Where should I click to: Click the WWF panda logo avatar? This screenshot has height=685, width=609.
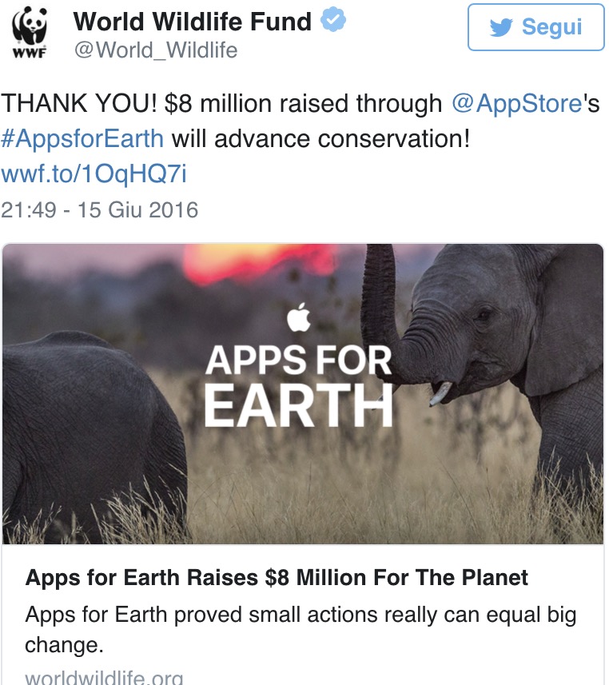(30, 23)
